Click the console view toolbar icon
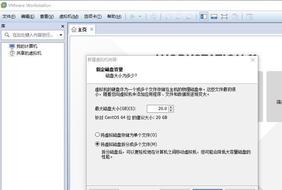This screenshot has height=190, width=282. pos(250,17)
